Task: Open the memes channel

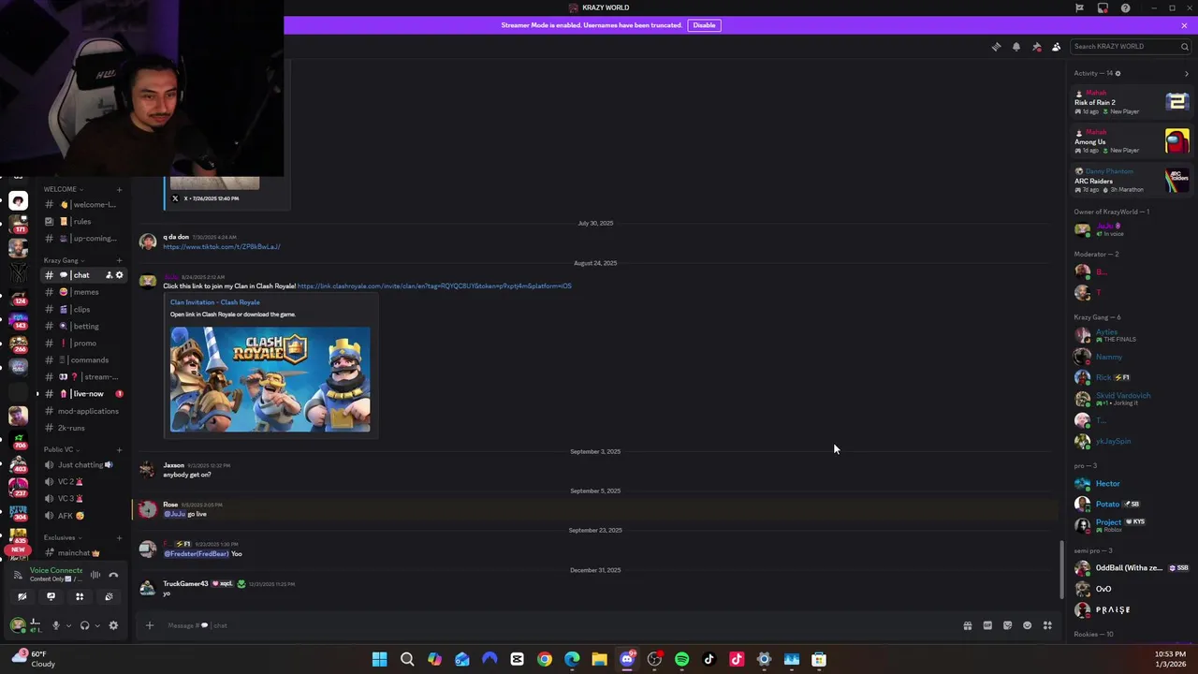Action: [x=83, y=292]
